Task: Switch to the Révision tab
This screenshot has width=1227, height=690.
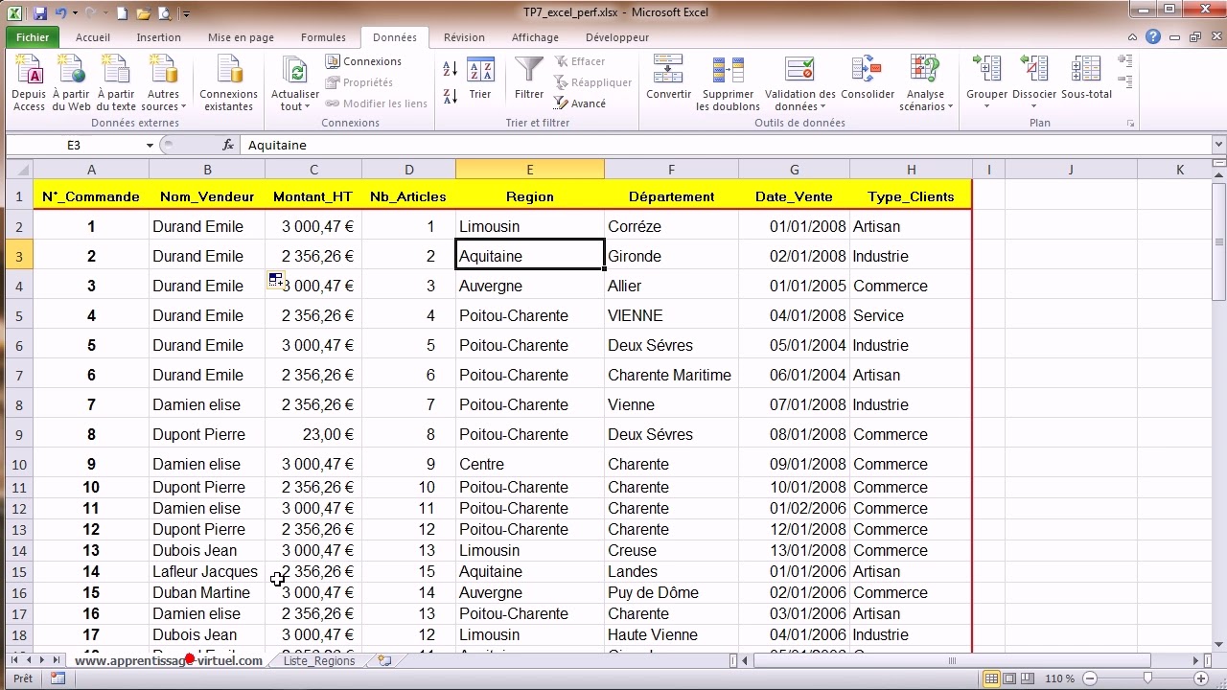Action: (464, 37)
